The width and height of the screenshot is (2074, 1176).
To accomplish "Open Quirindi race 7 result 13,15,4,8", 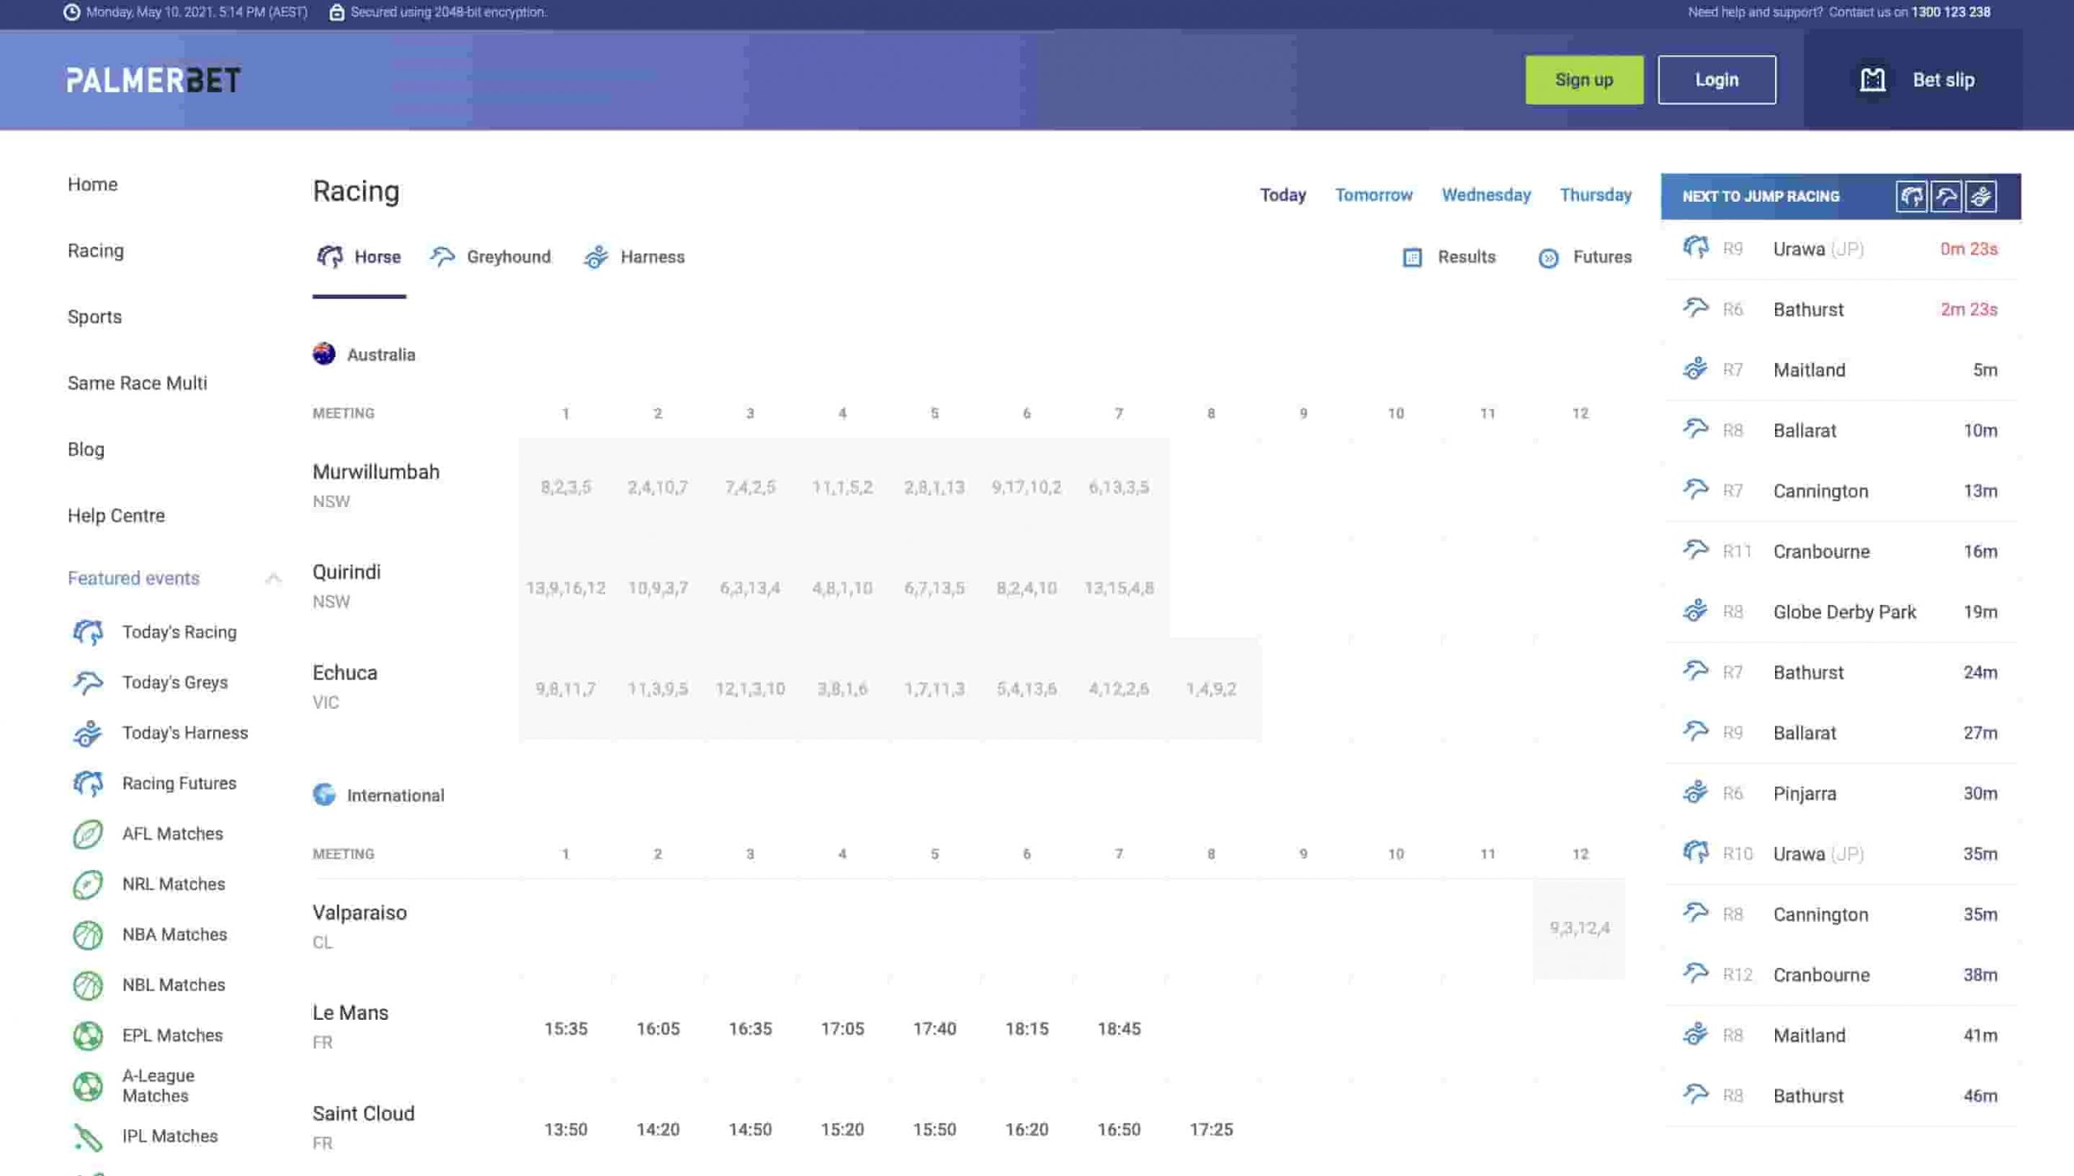I will [x=1118, y=588].
